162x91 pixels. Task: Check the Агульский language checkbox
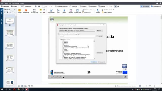click(x=63, y=44)
